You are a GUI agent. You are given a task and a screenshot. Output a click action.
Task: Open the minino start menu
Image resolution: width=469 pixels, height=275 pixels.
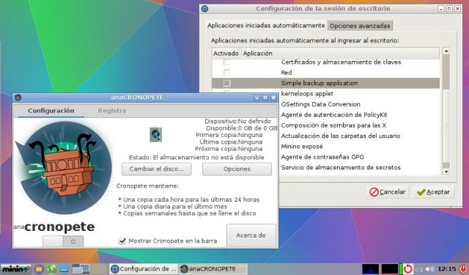point(16,268)
